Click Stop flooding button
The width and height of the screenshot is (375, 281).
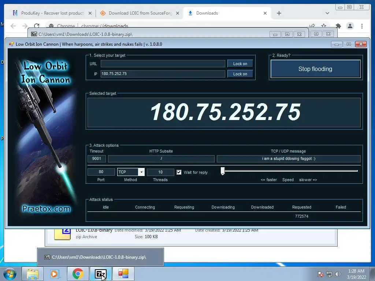pyautogui.click(x=315, y=69)
